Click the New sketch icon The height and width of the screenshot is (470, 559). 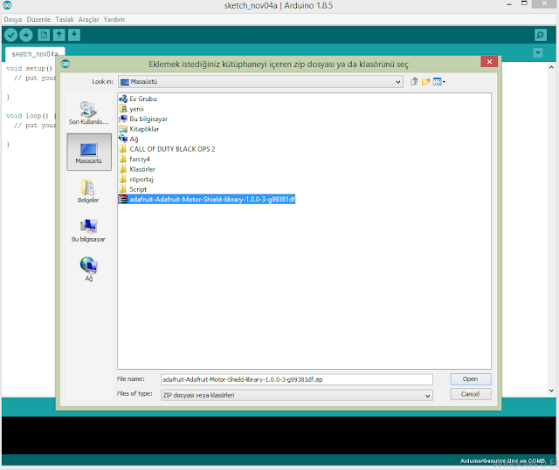tap(44, 35)
